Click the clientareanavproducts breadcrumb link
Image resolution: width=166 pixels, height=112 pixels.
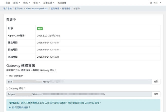point(36,8)
